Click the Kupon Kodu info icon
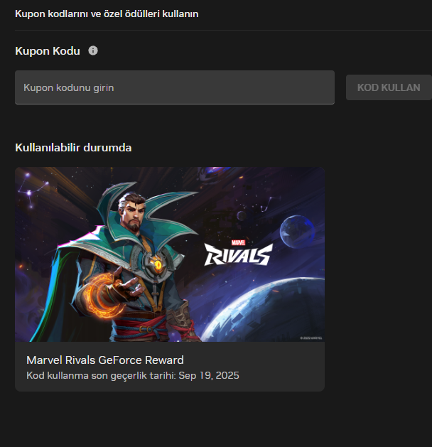The width and height of the screenshot is (432, 447). pyautogui.click(x=93, y=50)
